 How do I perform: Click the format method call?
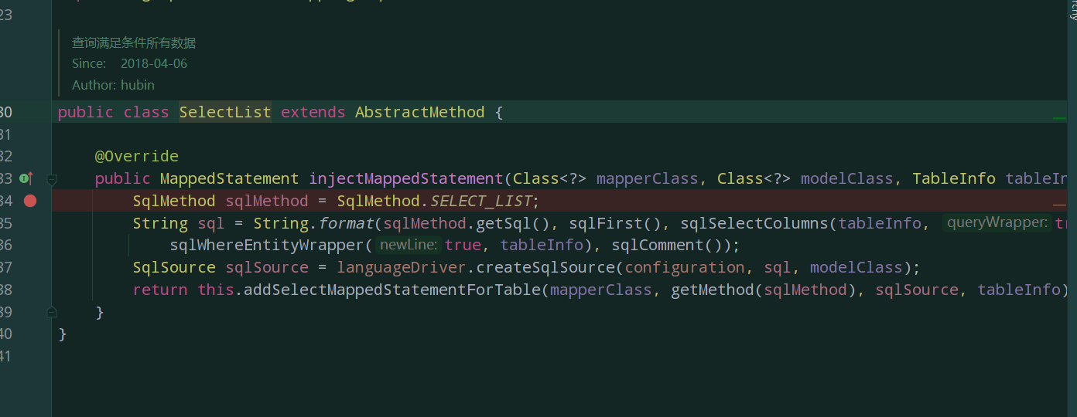click(346, 223)
